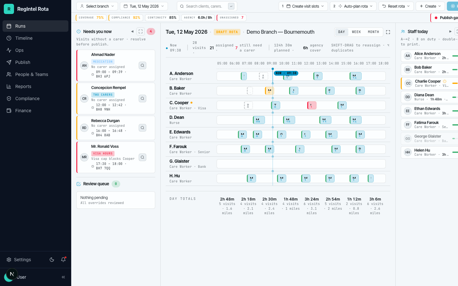Click the Compliance shield icon
This screenshot has height=286, width=458.
(x=9, y=99)
